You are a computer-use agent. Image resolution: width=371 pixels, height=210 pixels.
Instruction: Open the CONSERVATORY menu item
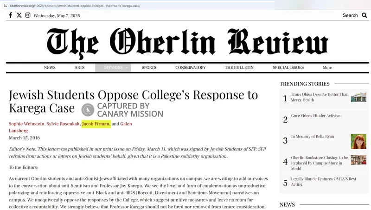191,67
